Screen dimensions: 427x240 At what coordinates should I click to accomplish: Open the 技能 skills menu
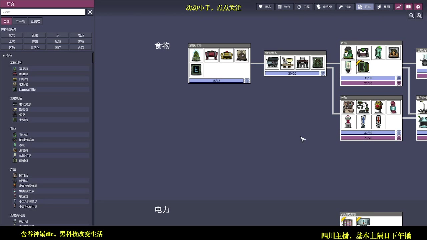pyautogui.click(x=345, y=7)
